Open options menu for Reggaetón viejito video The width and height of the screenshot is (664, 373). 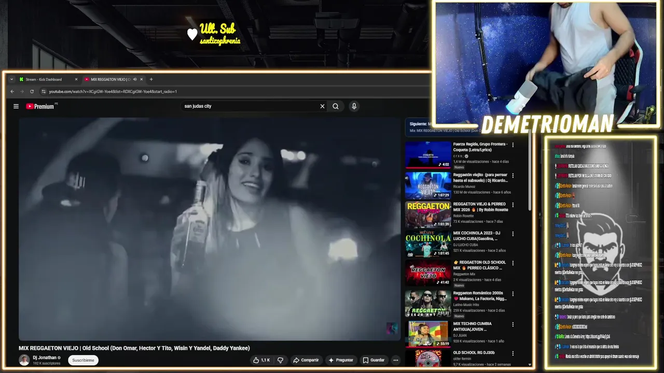[x=513, y=176]
